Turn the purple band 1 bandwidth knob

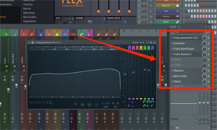[129, 106]
